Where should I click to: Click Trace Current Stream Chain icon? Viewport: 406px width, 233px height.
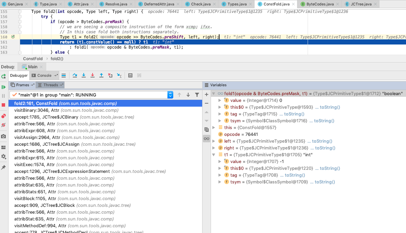(x=139, y=75)
